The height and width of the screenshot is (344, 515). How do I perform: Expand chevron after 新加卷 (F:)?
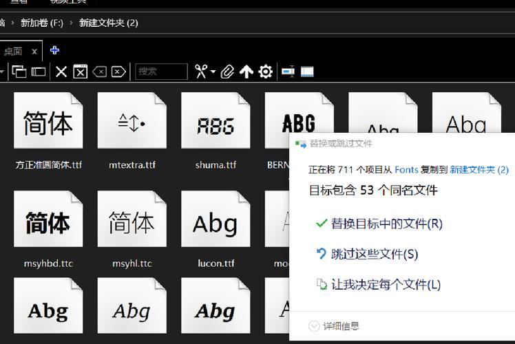click(71, 23)
